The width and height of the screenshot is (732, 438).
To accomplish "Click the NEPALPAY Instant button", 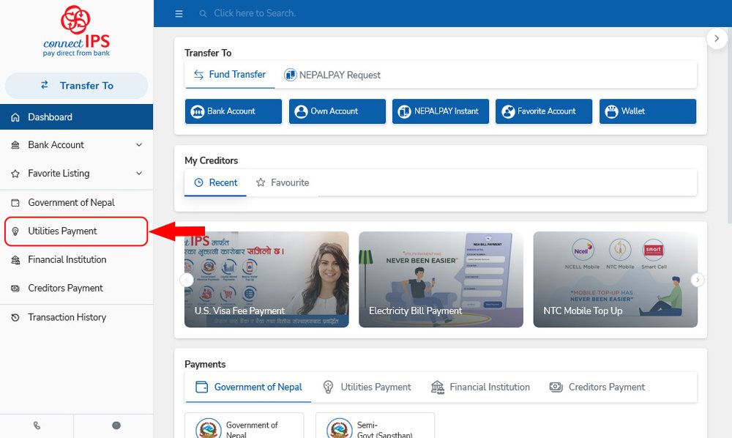I will (x=440, y=111).
